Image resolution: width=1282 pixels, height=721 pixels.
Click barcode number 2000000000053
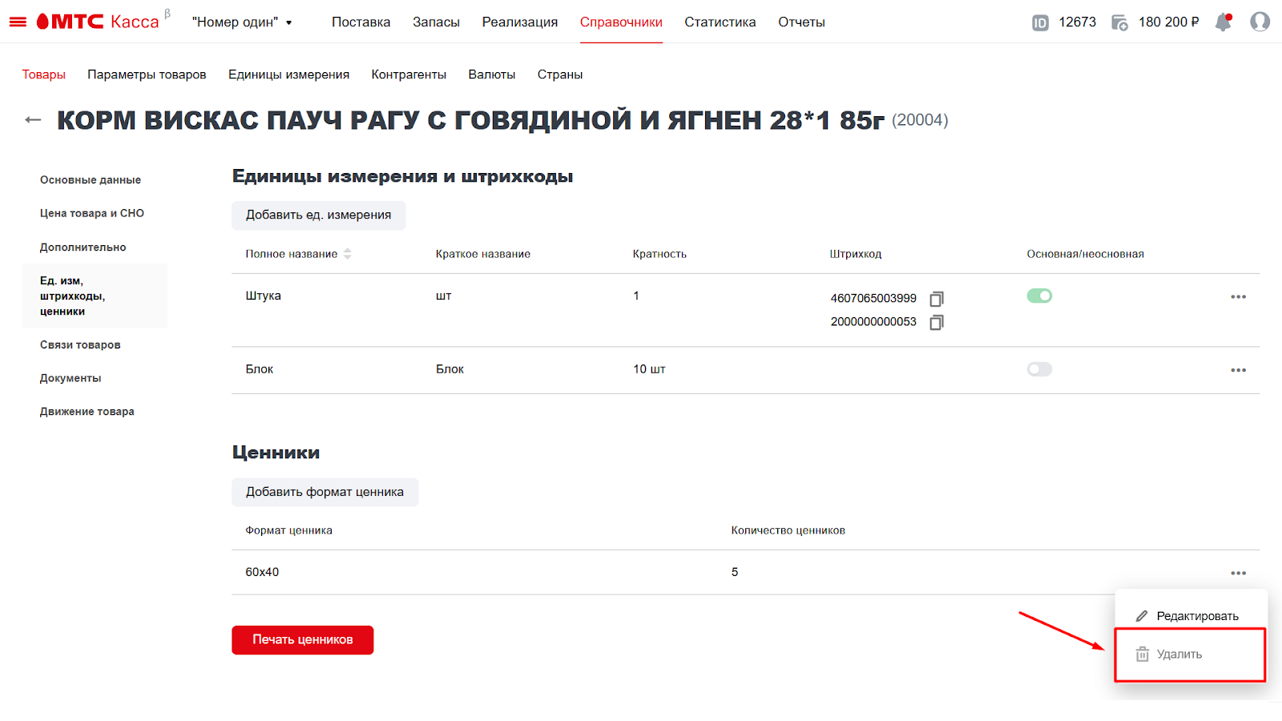click(x=873, y=321)
